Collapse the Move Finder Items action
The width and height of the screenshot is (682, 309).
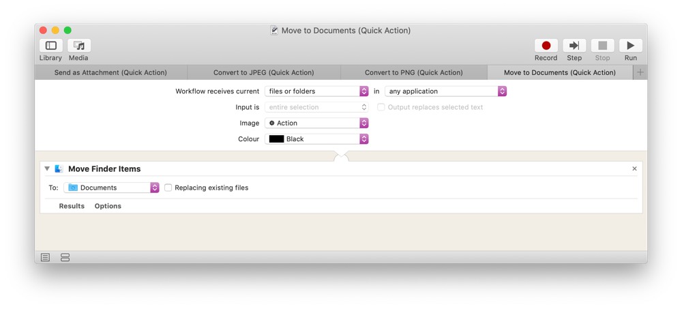(x=47, y=169)
